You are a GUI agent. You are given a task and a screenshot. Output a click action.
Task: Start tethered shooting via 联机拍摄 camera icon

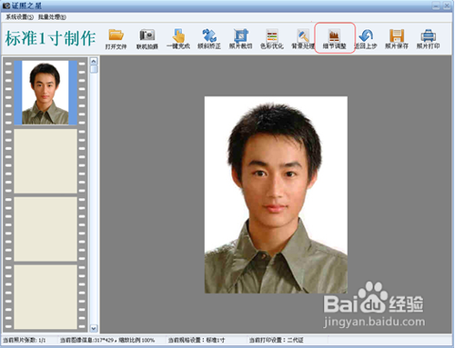[x=147, y=39]
